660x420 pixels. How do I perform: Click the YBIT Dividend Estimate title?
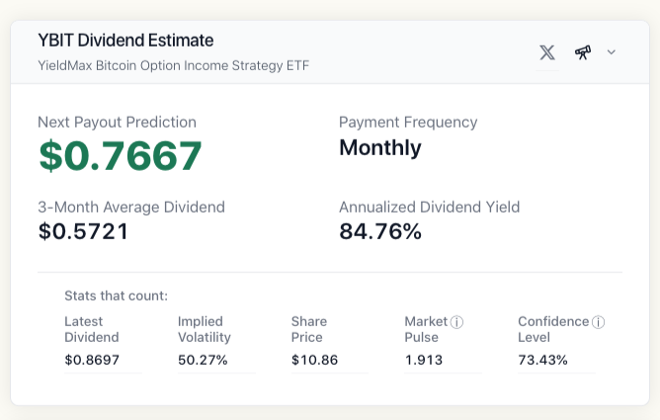click(x=125, y=41)
